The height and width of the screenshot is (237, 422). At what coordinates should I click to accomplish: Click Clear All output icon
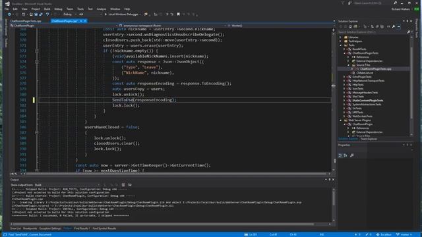[x=123, y=185]
